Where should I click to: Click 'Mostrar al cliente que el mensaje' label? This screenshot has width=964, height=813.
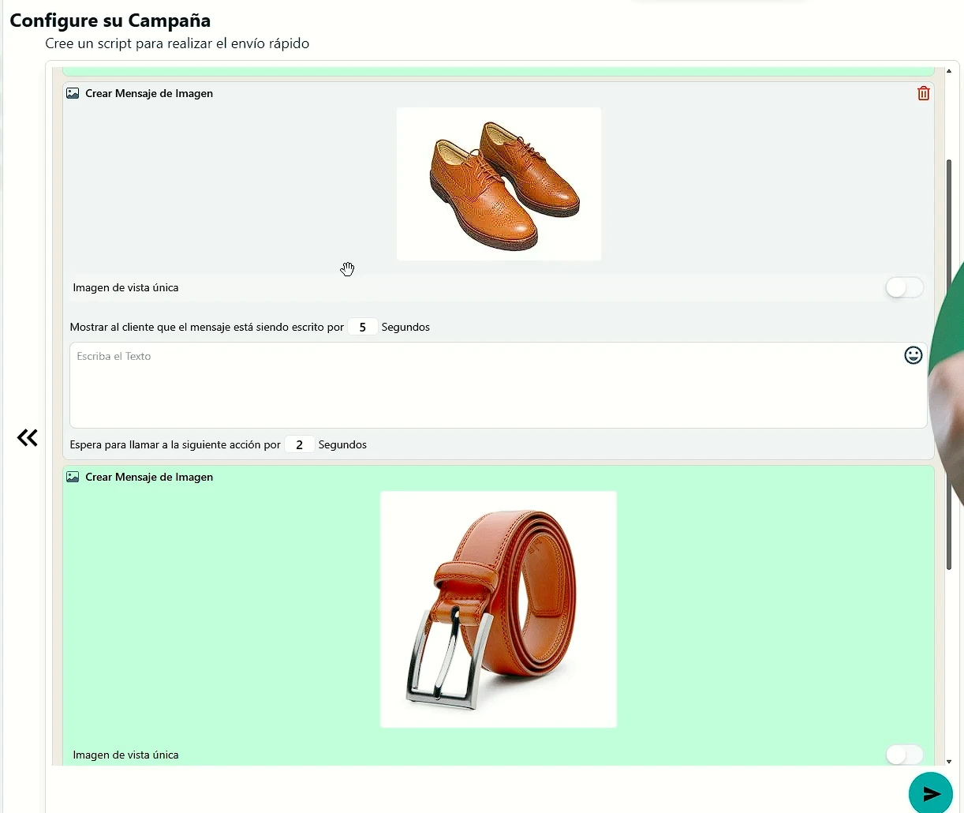[207, 327]
